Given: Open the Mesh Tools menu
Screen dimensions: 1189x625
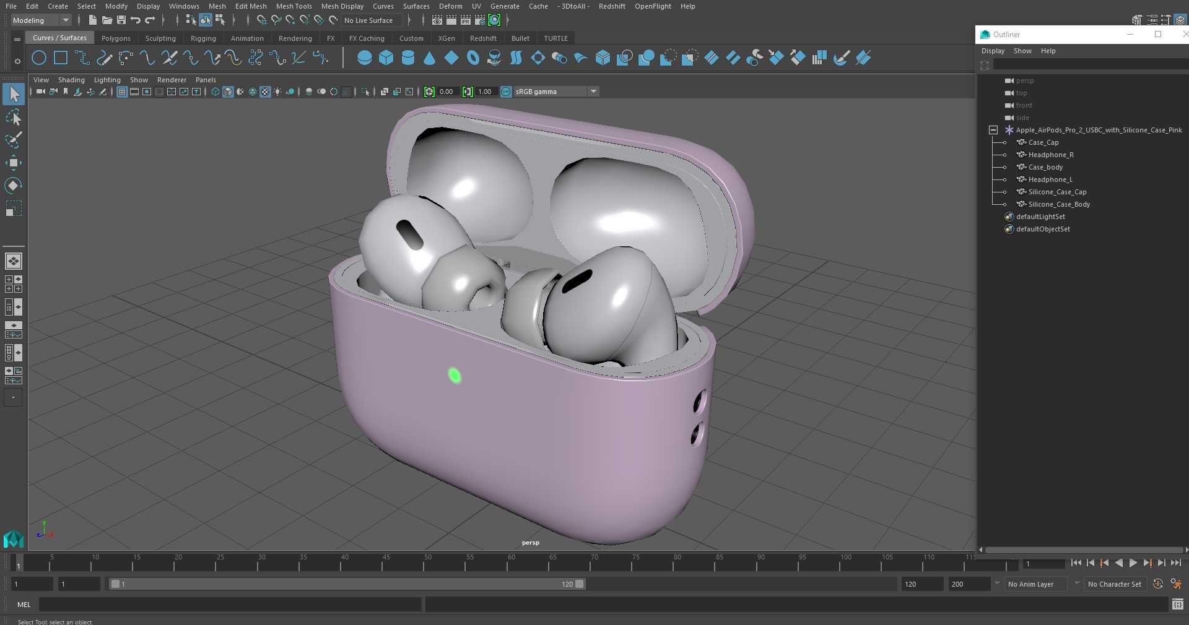Looking at the screenshot, I should coord(294,6).
